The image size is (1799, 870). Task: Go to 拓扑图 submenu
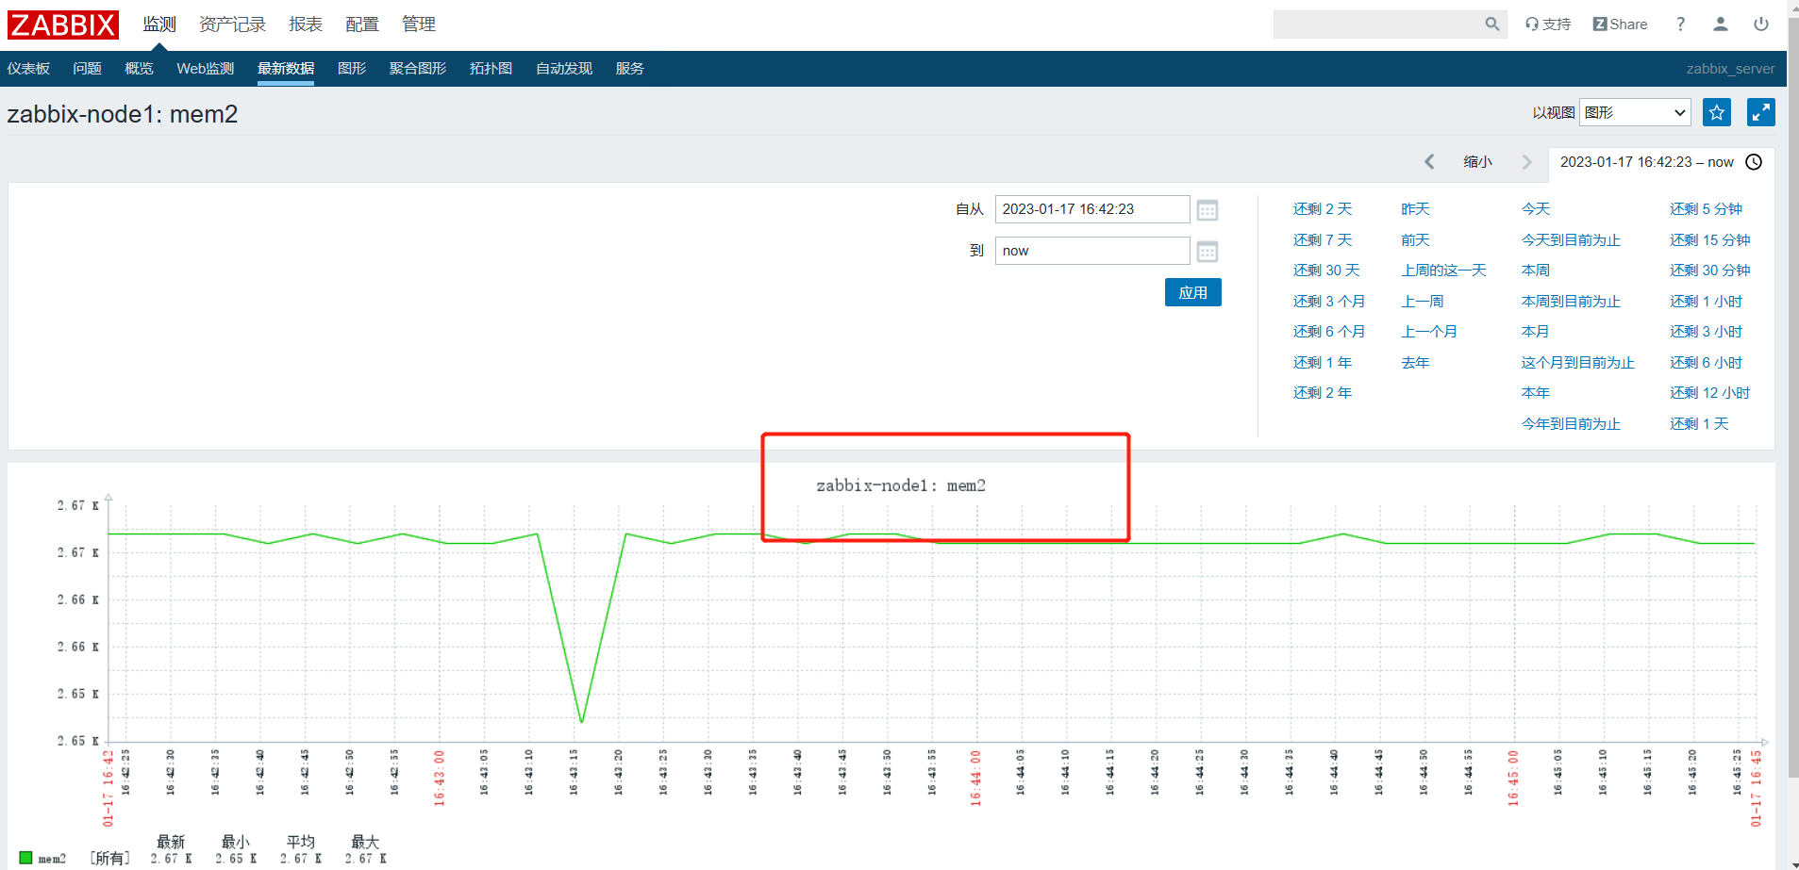click(x=491, y=69)
